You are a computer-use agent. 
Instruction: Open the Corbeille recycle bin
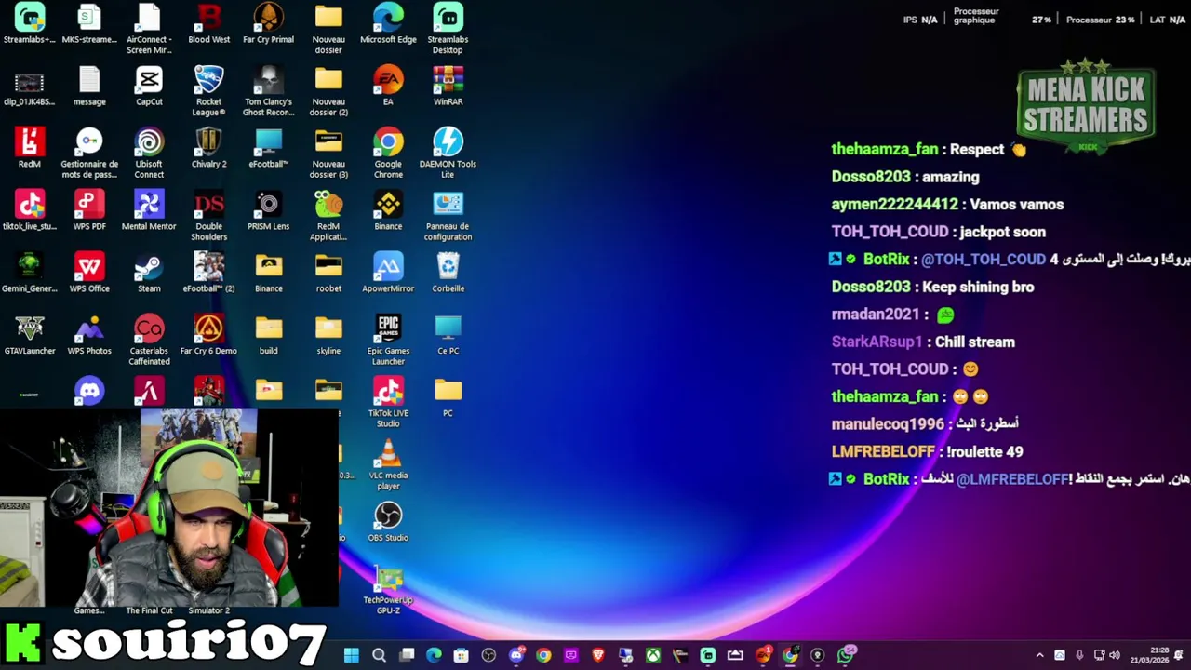(x=448, y=274)
